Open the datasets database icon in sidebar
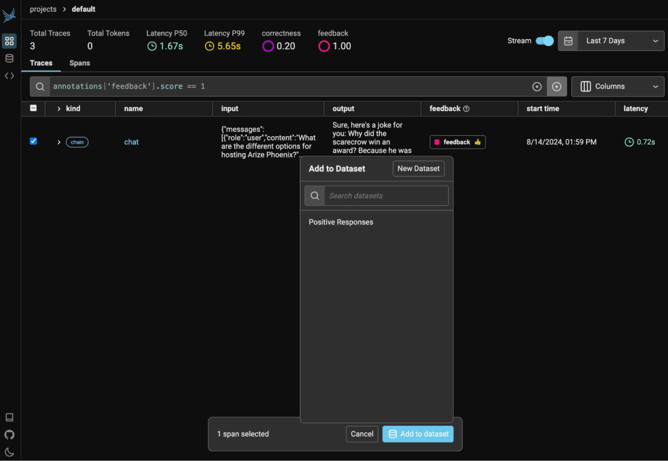 click(x=9, y=58)
